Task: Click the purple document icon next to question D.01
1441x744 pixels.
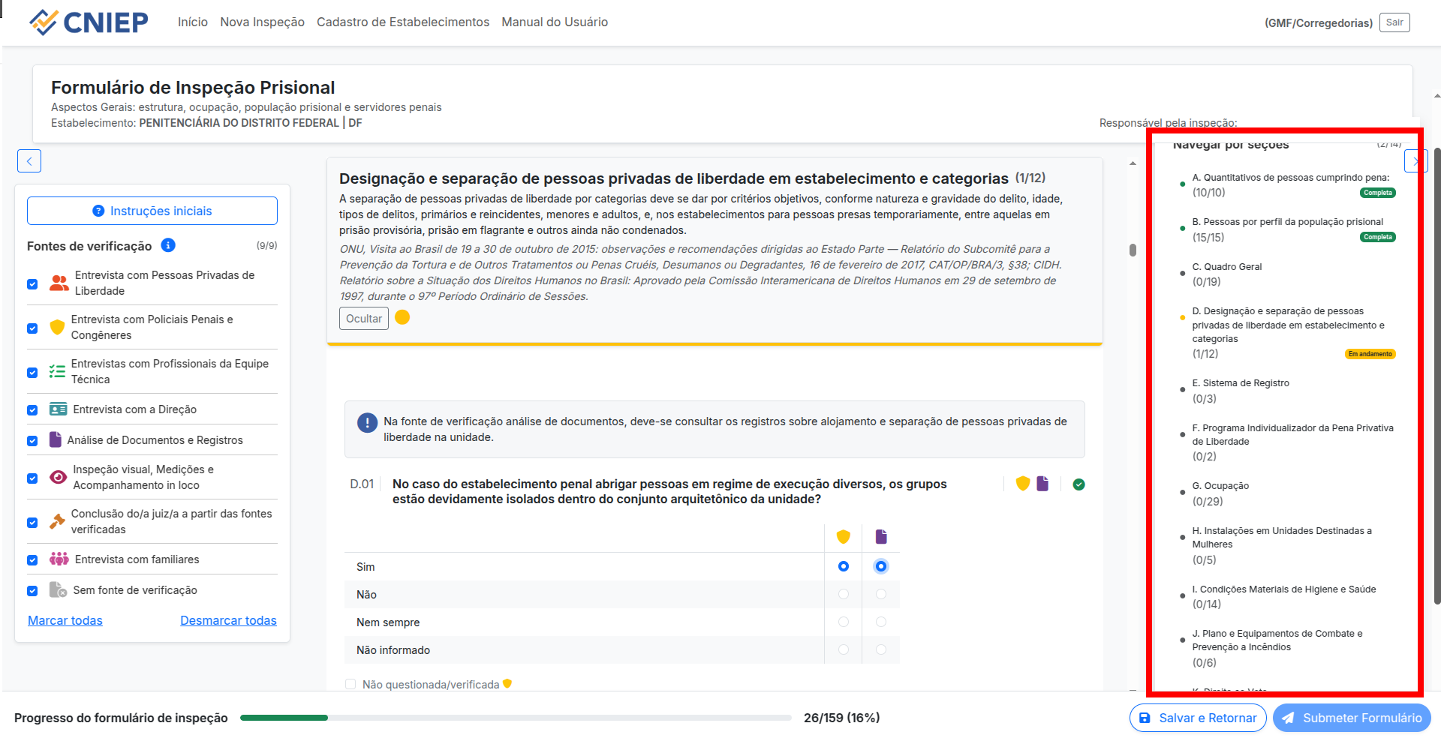Action: point(1042,484)
